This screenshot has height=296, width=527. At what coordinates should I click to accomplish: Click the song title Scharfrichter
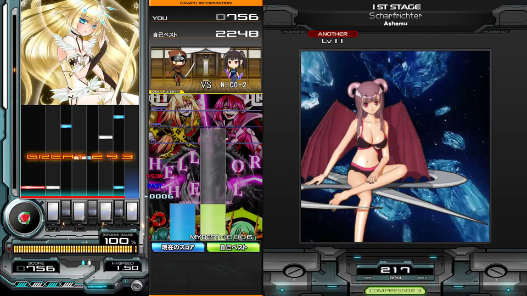tap(395, 15)
